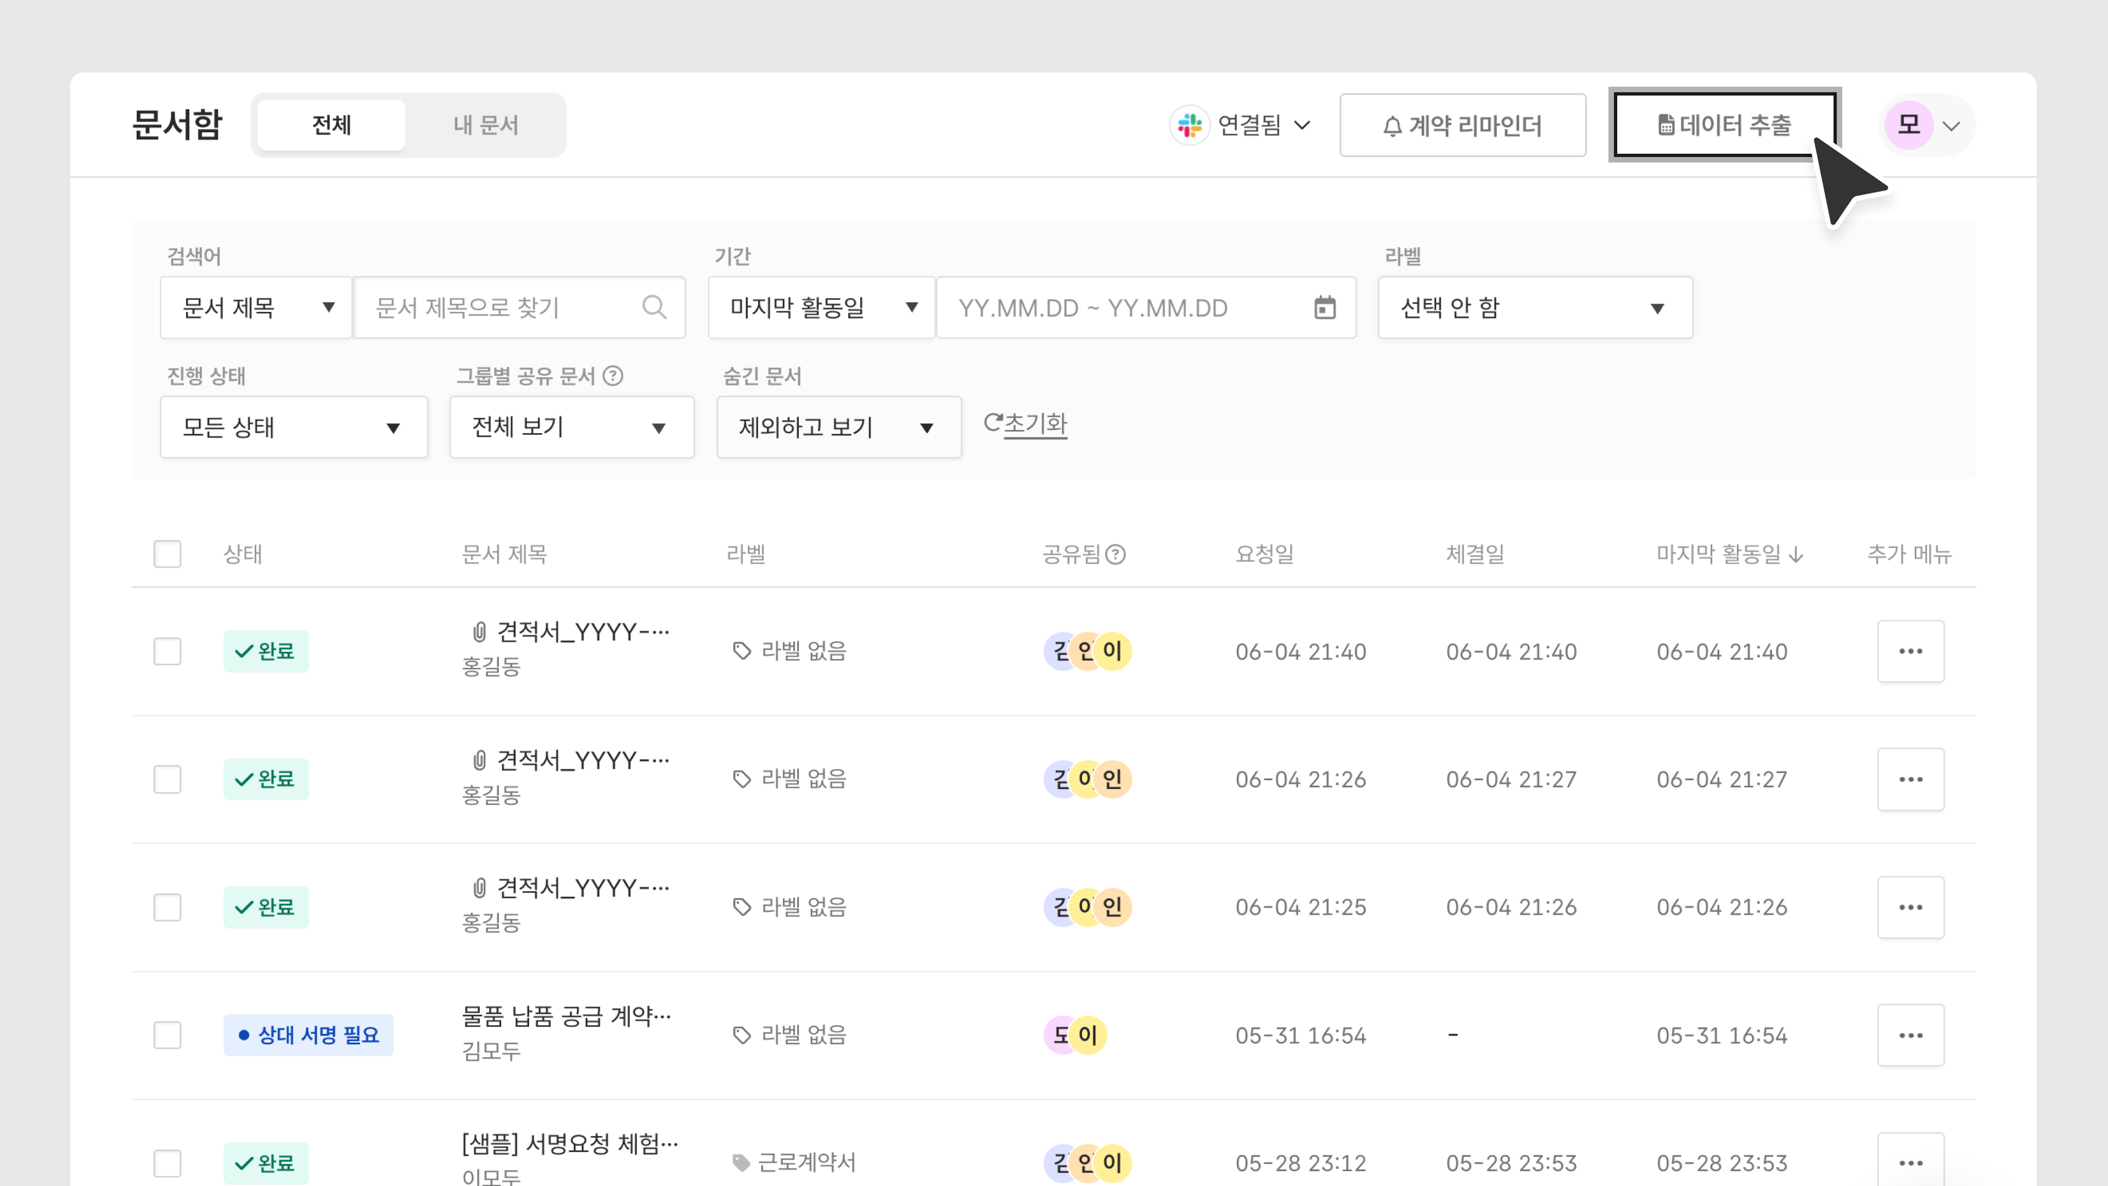Check the first 견적서 document row checkbox

coord(168,651)
